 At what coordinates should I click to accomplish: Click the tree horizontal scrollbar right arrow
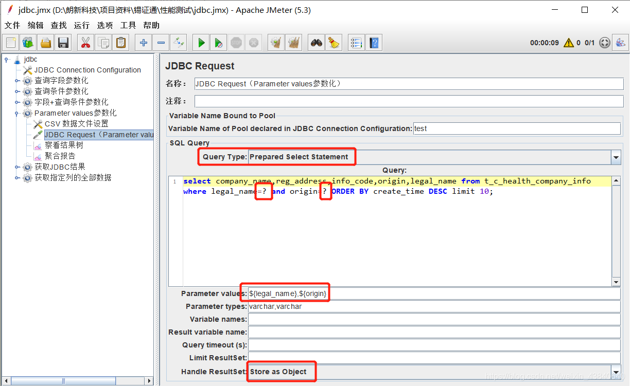150,381
